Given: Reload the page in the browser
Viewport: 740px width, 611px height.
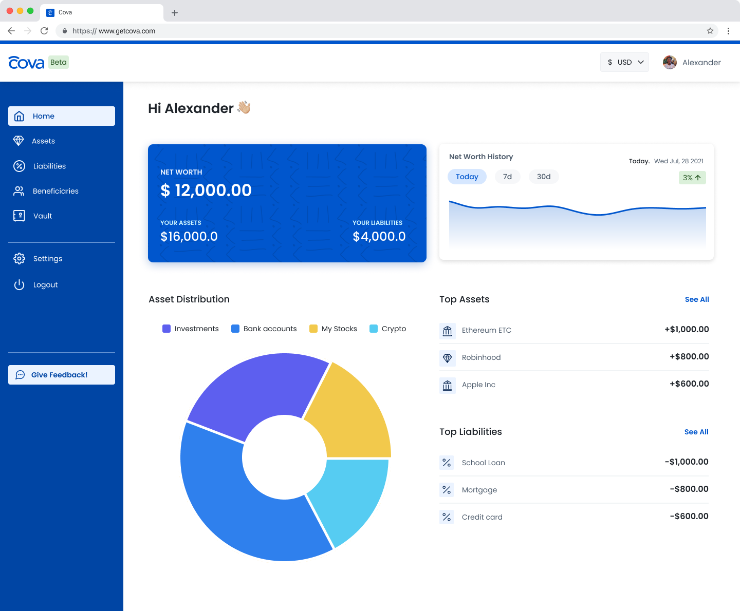Looking at the screenshot, I should 44,31.
